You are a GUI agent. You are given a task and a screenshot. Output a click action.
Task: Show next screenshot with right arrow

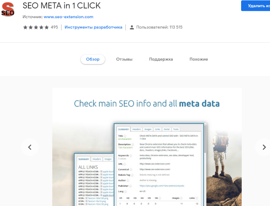click(x=264, y=147)
